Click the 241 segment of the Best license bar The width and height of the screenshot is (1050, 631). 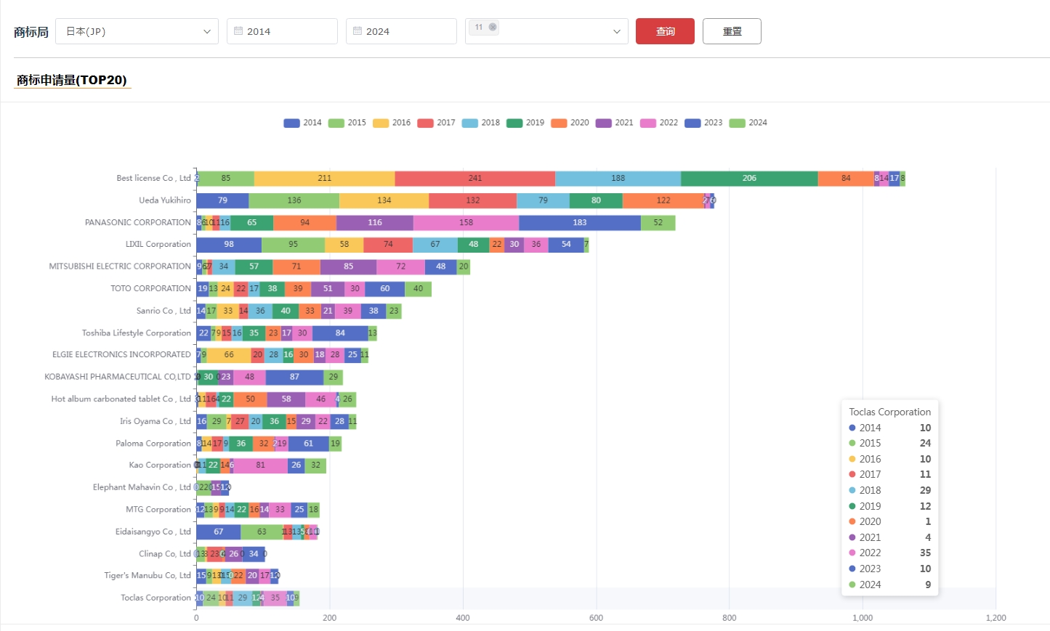pos(474,179)
